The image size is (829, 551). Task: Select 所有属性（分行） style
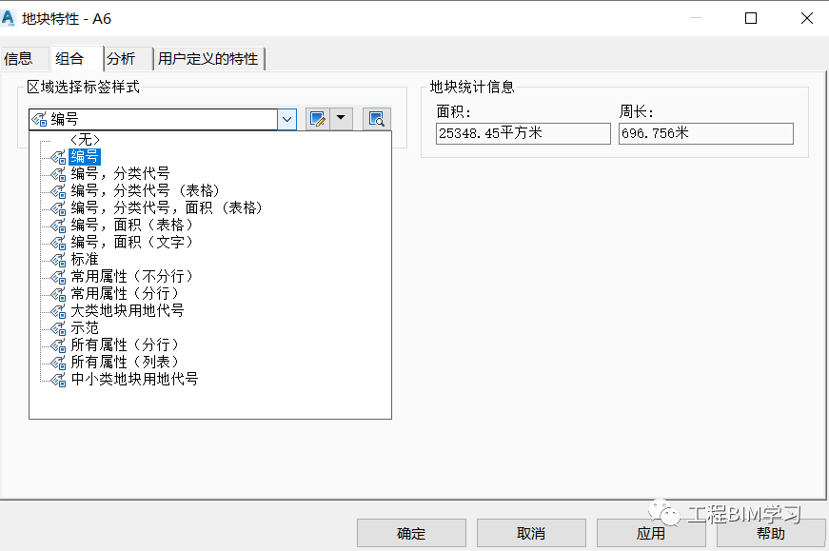[126, 344]
